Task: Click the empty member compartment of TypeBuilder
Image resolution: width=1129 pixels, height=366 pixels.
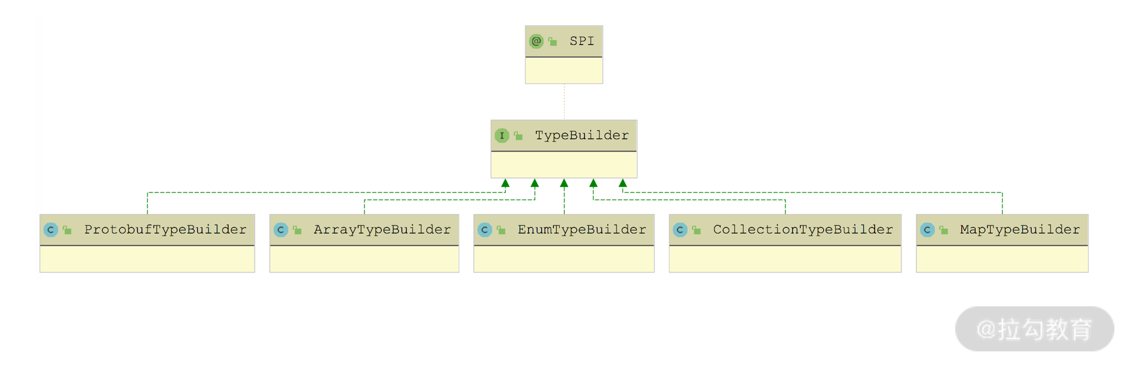Action: pyautogui.click(x=563, y=165)
